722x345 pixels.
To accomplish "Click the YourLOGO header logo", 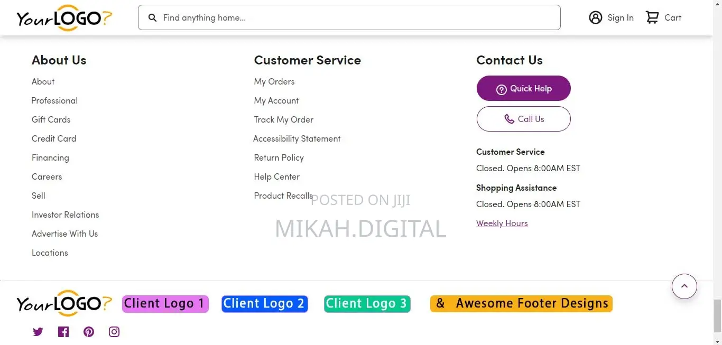I will click(63, 17).
